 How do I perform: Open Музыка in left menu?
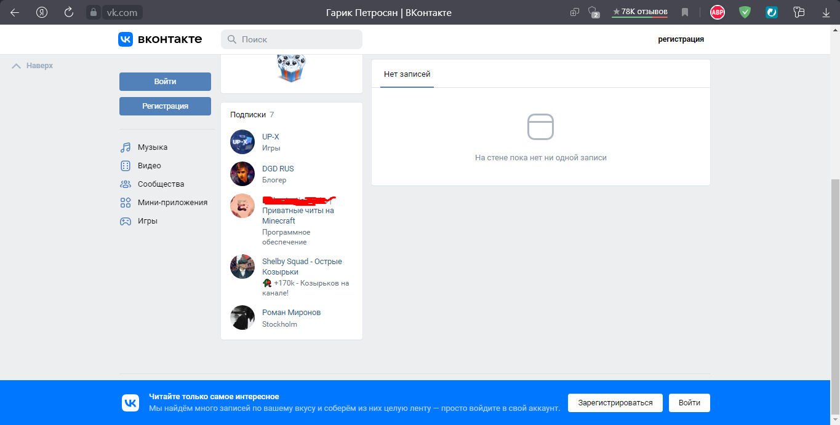click(x=153, y=147)
